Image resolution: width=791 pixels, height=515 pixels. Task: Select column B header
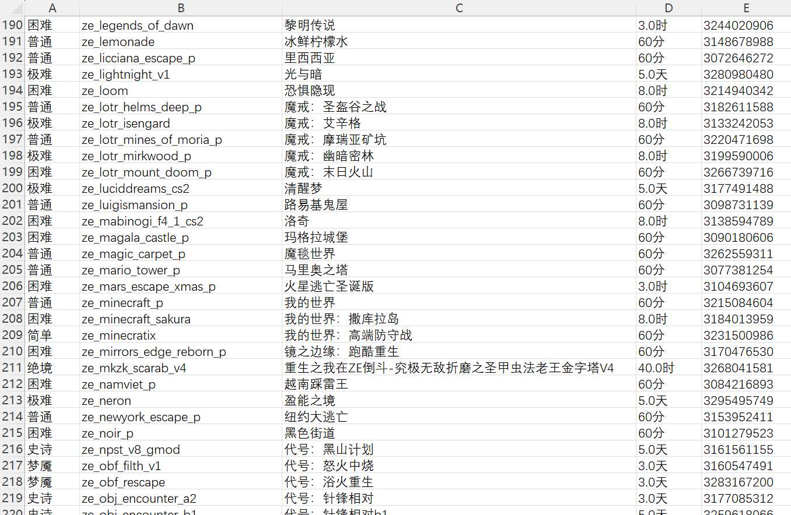pyautogui.click(x=181, y=8)
